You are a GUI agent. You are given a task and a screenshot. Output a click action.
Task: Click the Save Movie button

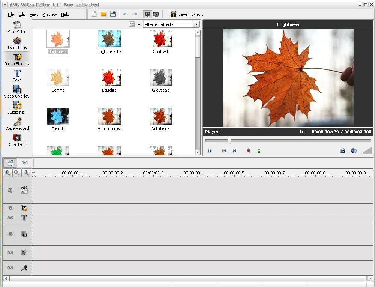[186, 14]
